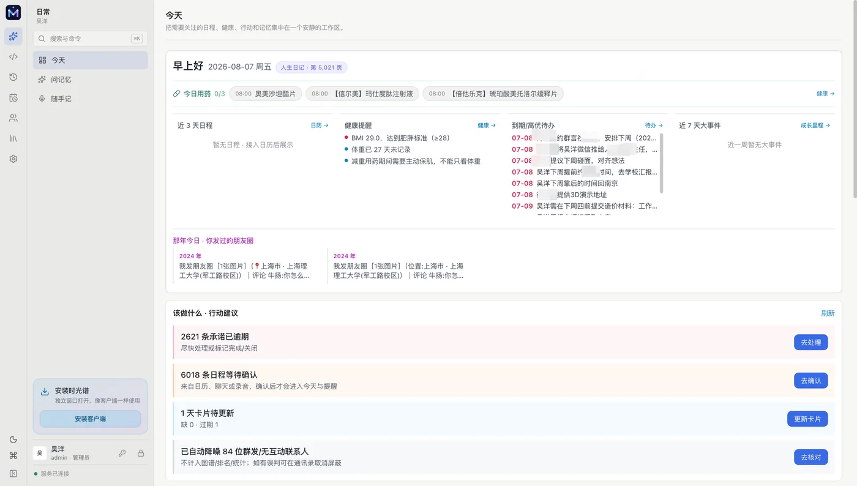Select the sparkle icon in the left rail
This screenshot has width=857, height=486.
(x=13, y=36)
